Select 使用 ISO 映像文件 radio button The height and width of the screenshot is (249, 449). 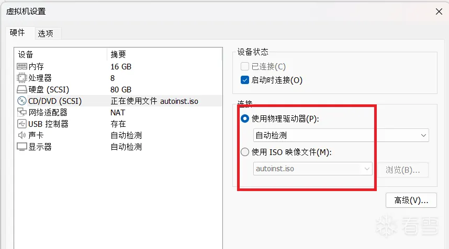click(x=244, y=152)
